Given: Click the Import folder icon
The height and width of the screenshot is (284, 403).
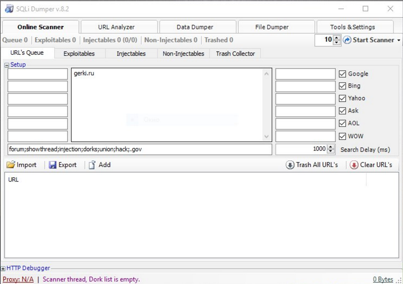Looking at the screenshot, I should pos(11,165).
